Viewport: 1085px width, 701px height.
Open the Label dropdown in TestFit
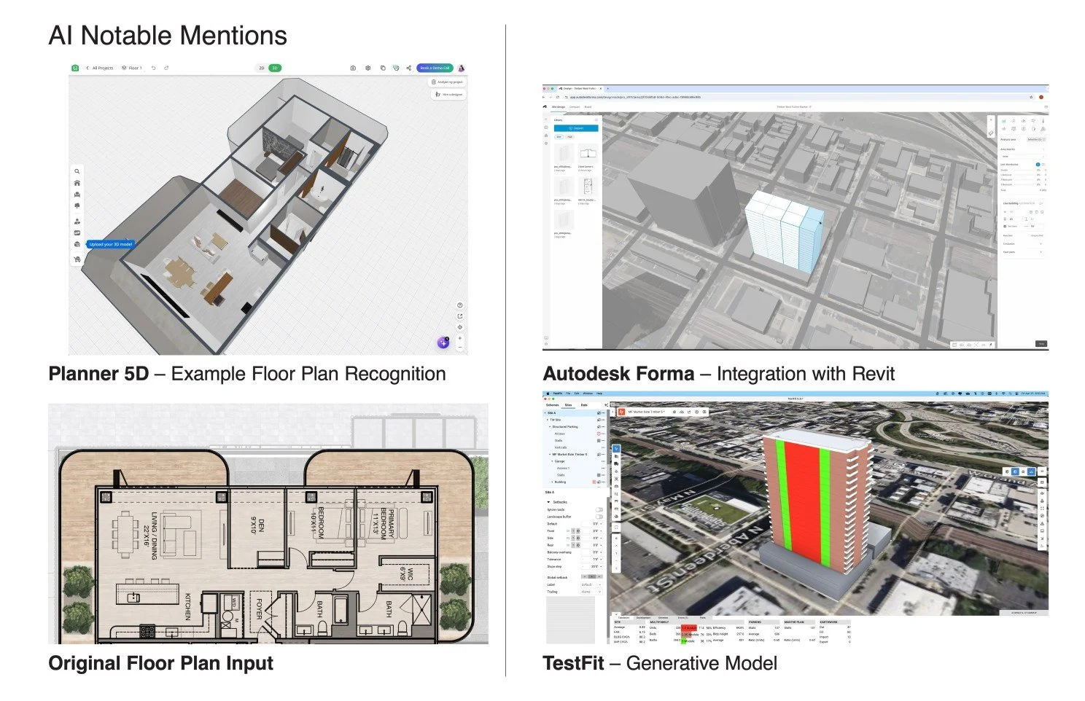pyautogui.click(x=591, y=584)
